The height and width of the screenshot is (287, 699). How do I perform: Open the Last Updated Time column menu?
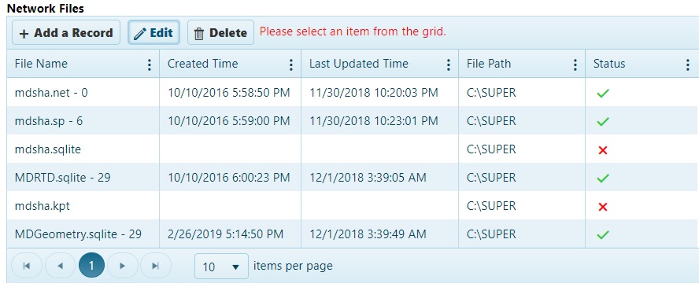click(449, 65)
